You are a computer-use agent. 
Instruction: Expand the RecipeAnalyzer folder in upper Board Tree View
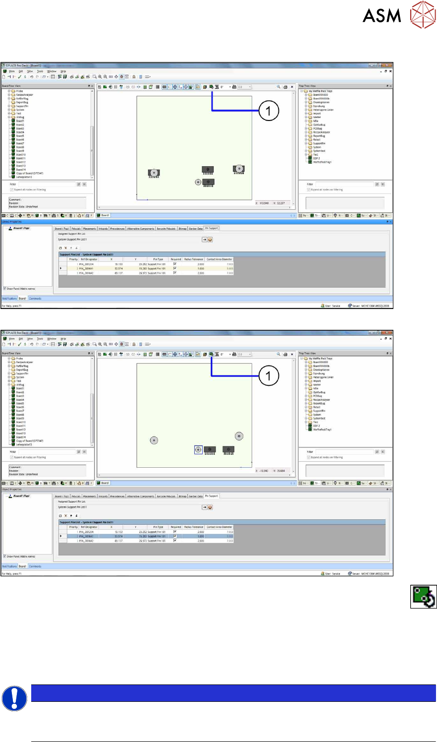pos(9,95)
